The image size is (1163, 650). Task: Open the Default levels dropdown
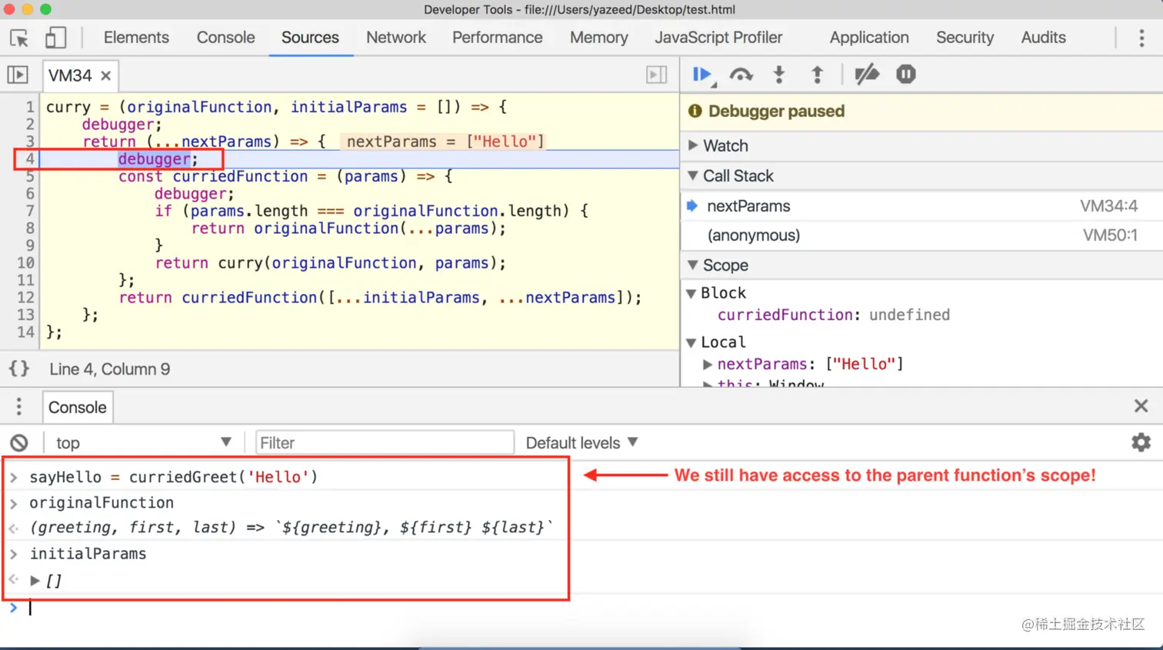582,443
